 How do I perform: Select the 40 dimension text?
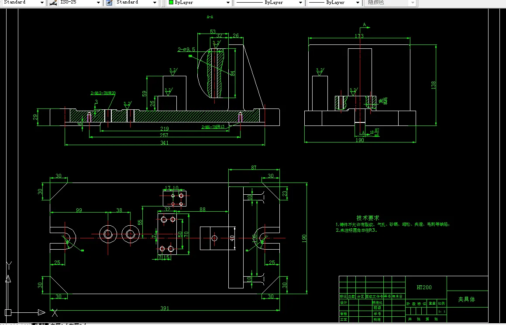tap(232, 238)
